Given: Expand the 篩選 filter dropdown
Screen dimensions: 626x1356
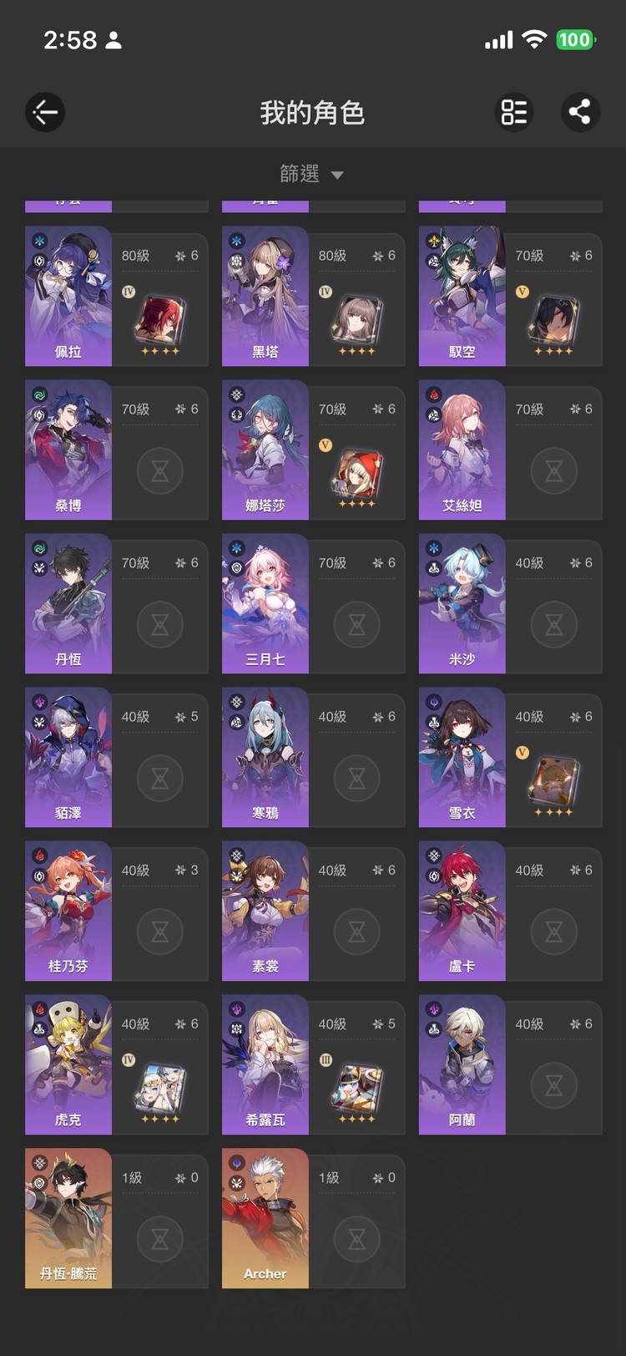Looking at the screenshot, I should (x=312, y=174).
